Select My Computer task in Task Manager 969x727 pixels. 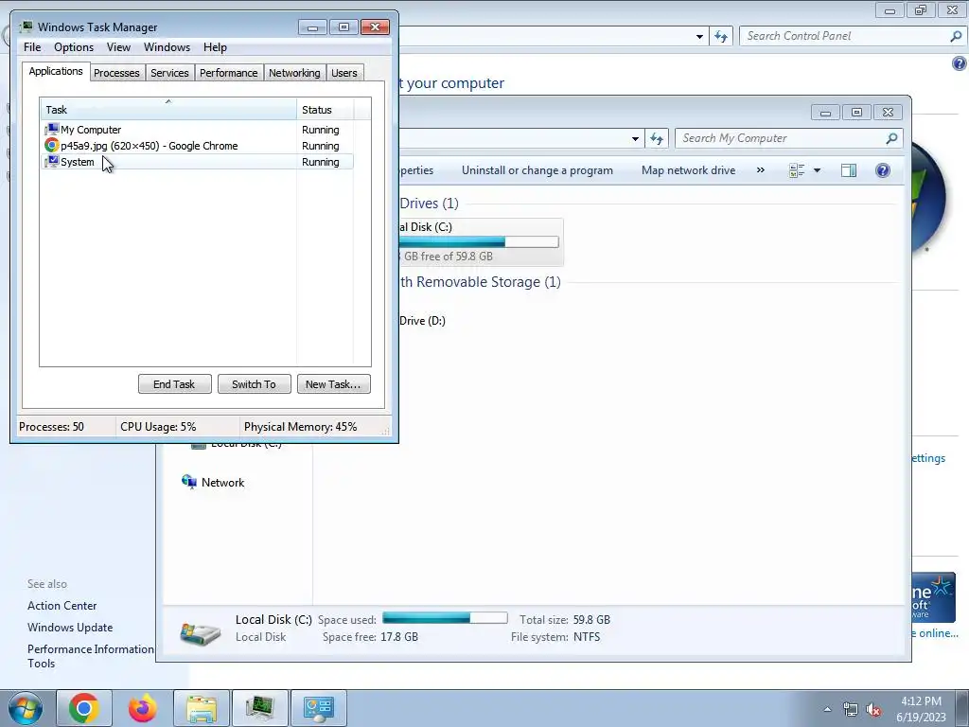197,130
